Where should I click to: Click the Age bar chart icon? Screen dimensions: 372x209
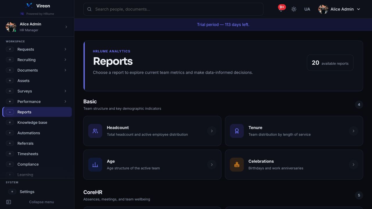pyautogui.click(x=95, y=165)
